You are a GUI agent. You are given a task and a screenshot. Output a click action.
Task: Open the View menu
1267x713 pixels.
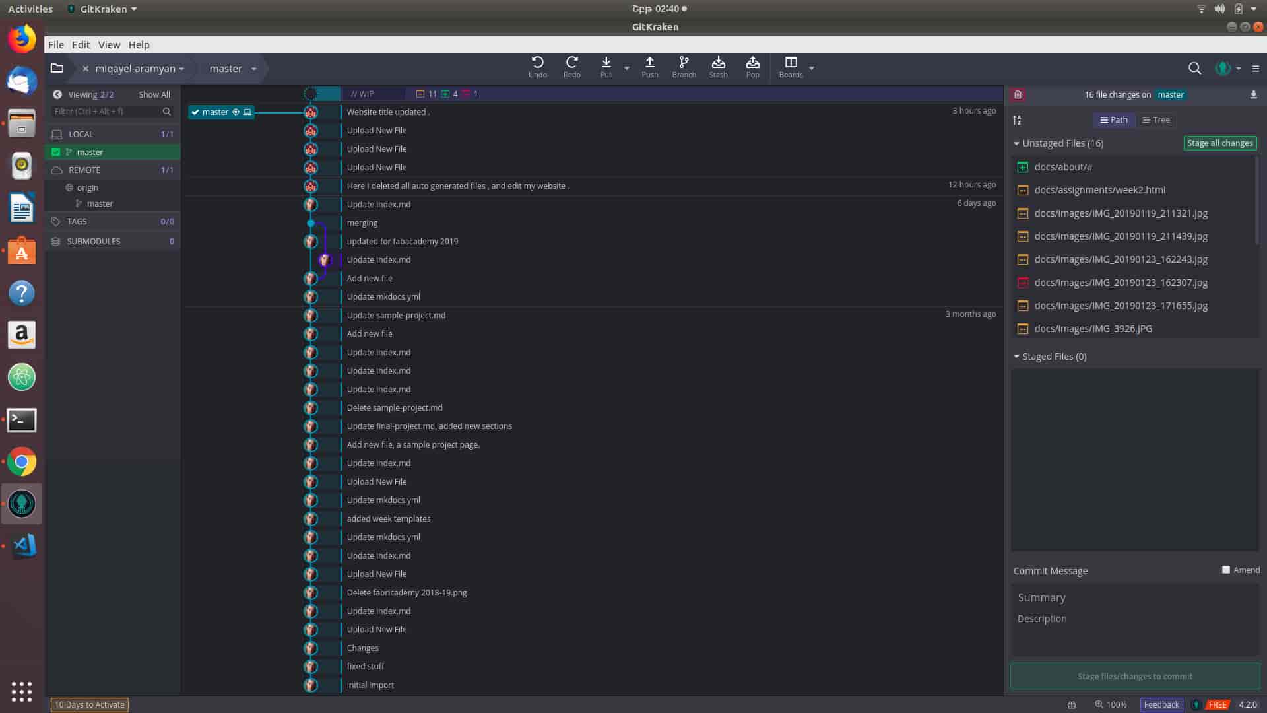pyautogui.click(x=109, y=45)
